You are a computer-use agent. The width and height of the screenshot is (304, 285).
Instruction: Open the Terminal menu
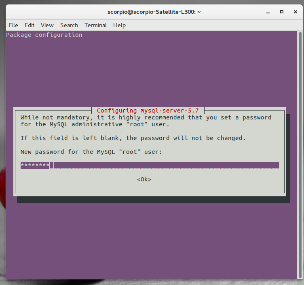tap(95, 25)
